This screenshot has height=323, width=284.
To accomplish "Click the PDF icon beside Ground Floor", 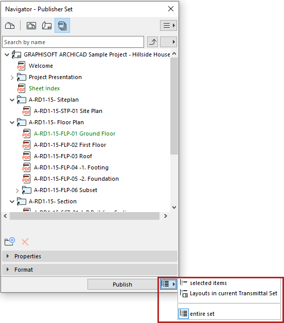I will pyautogui.click(x=26, y=134).
